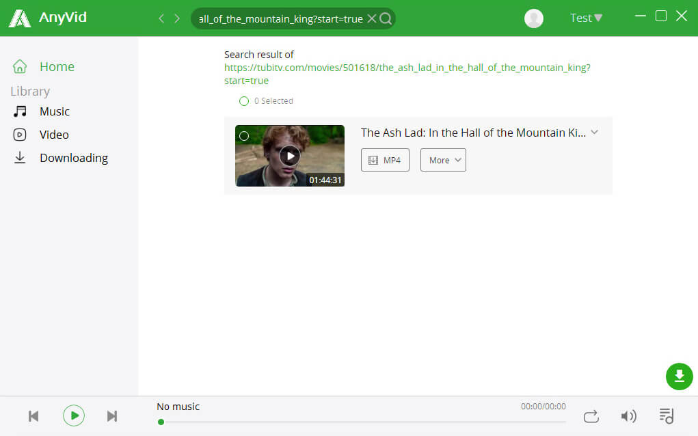Mute using the volume speaker icon
Viewport: 698px width, 436px height.
[628, 416]
